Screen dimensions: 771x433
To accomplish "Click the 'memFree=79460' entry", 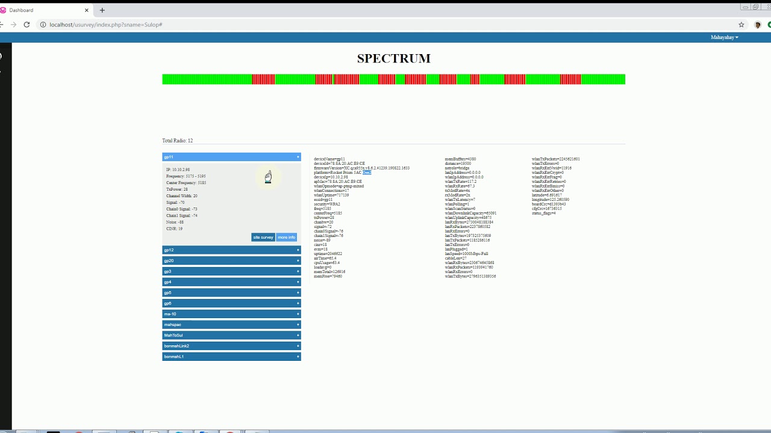I will (x=328, y=277).
